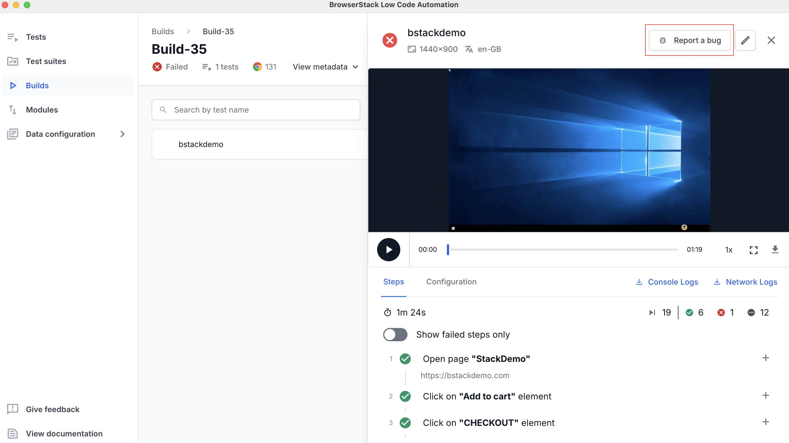
Task: Download Console Logs
Action: (667, 282)
